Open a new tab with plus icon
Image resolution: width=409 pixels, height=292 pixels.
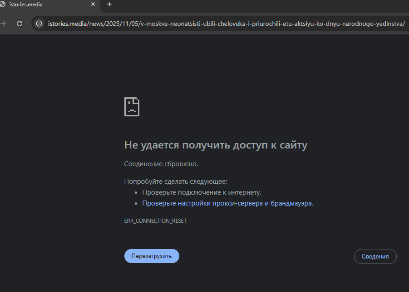(x=109, y=4)
